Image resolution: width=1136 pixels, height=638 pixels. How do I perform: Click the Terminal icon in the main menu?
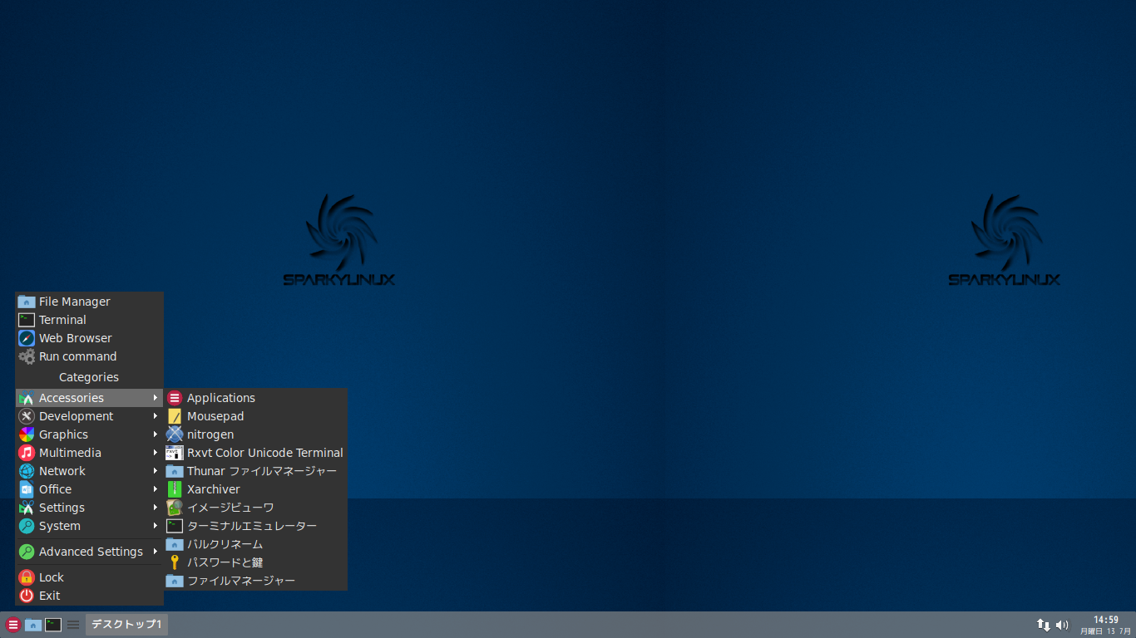pyautogui.click(x=27, y=320)
